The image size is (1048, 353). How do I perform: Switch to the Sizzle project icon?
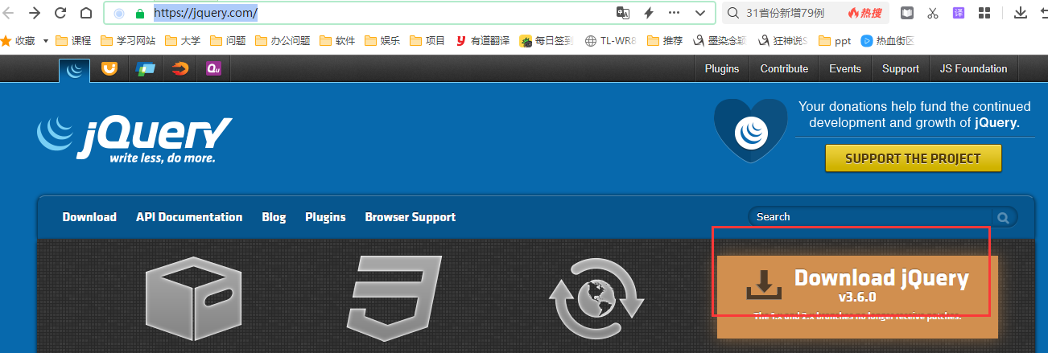[x=179, y=69]
